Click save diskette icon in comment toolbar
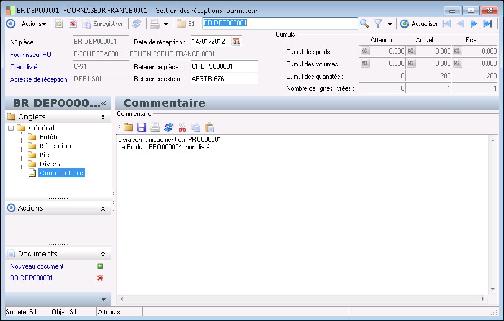This screenshot has width=504, height=321. [x=142, y=127]
